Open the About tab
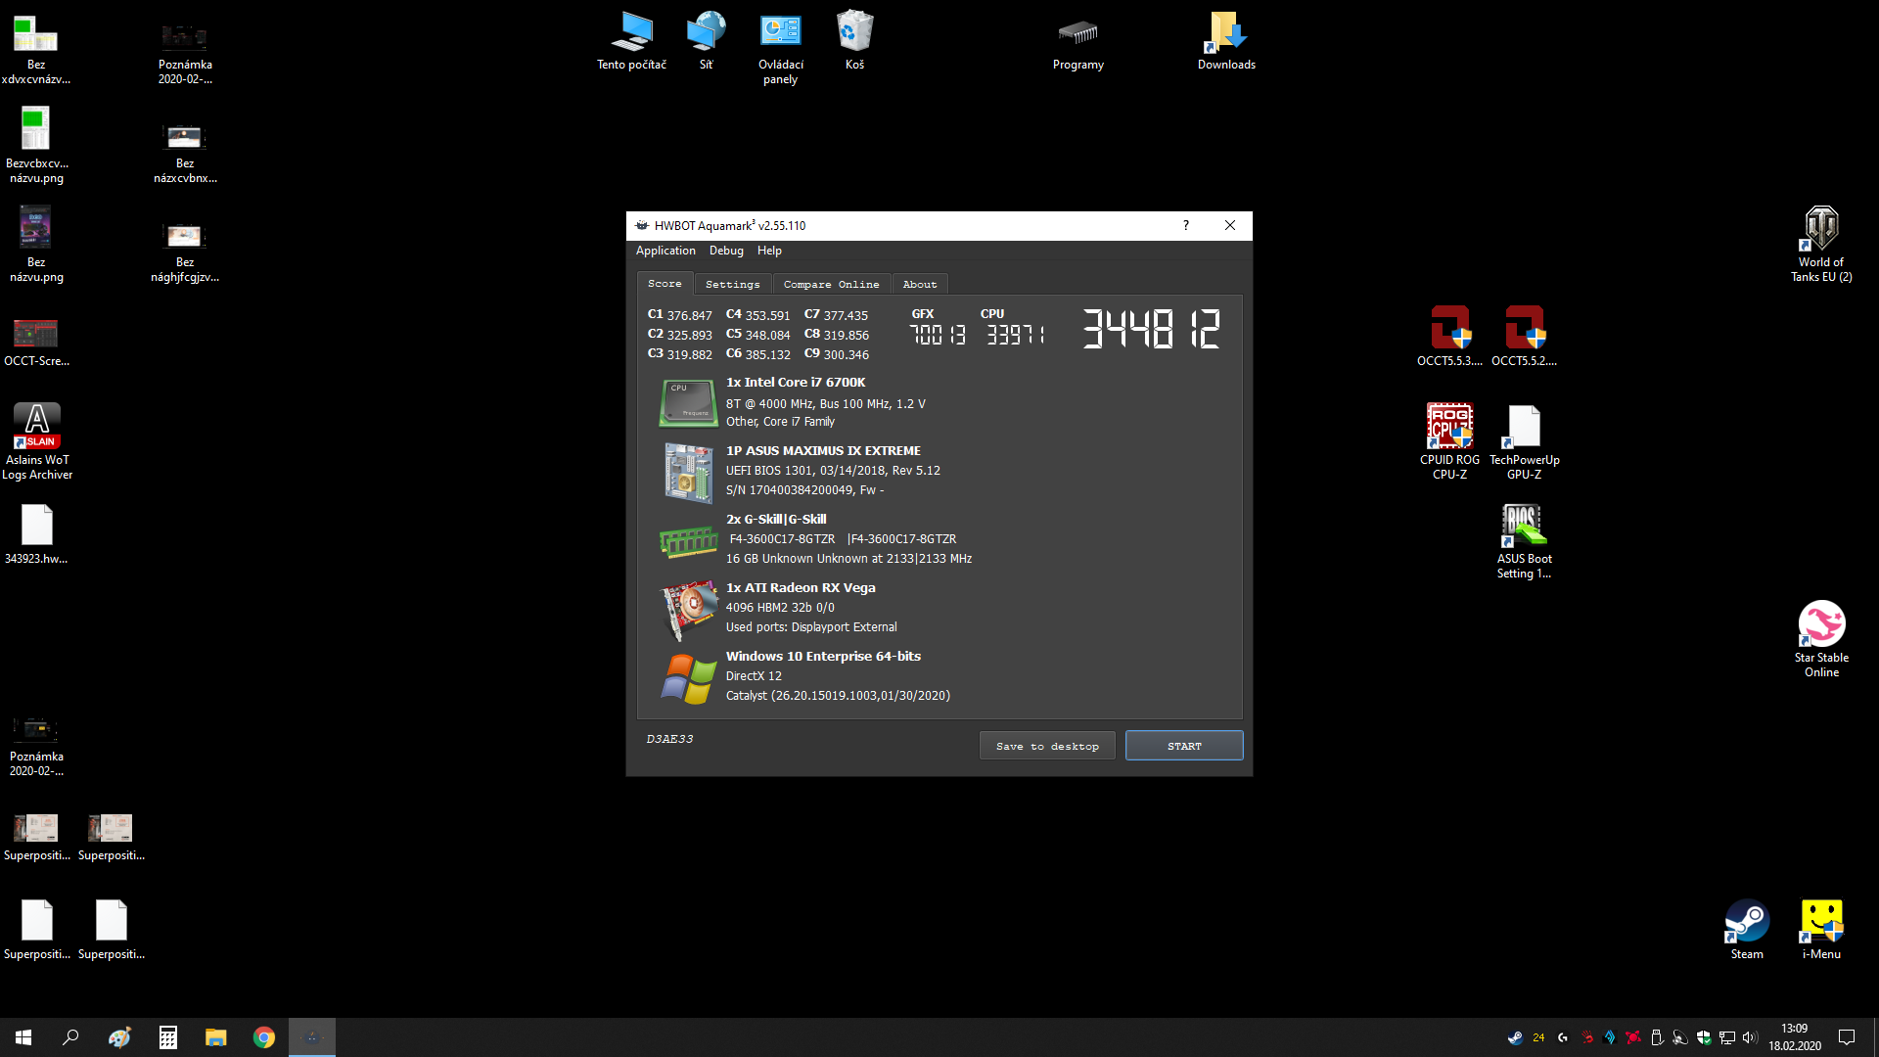This screenshot has width=1879, height=1057. (919, 284)
